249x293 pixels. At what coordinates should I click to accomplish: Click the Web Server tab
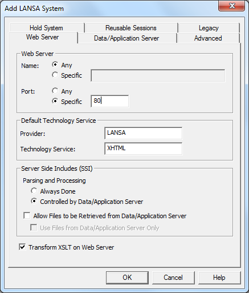[43, 37]
